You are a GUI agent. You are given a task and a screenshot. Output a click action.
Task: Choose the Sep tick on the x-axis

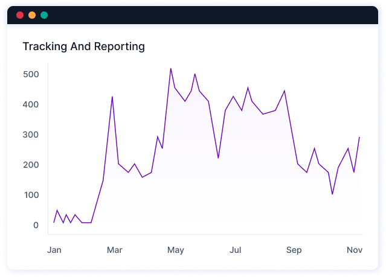(x=294, y=250)
